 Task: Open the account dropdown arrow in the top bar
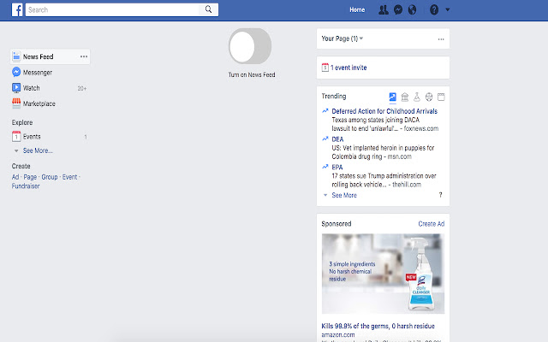pyautogui.click(x=448, y=9)
